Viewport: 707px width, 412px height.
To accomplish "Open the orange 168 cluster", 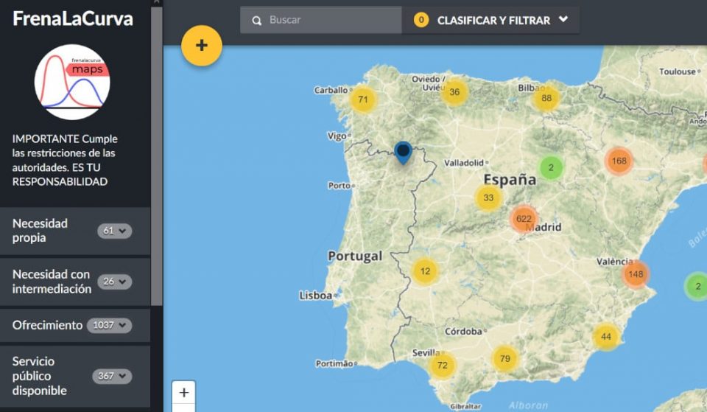I will pos(619,161).
